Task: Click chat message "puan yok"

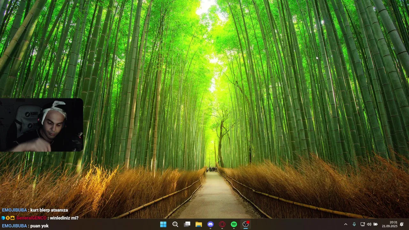Action: (x=40, y=226)
